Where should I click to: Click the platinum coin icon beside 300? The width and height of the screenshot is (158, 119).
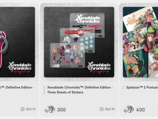point(50,109)
